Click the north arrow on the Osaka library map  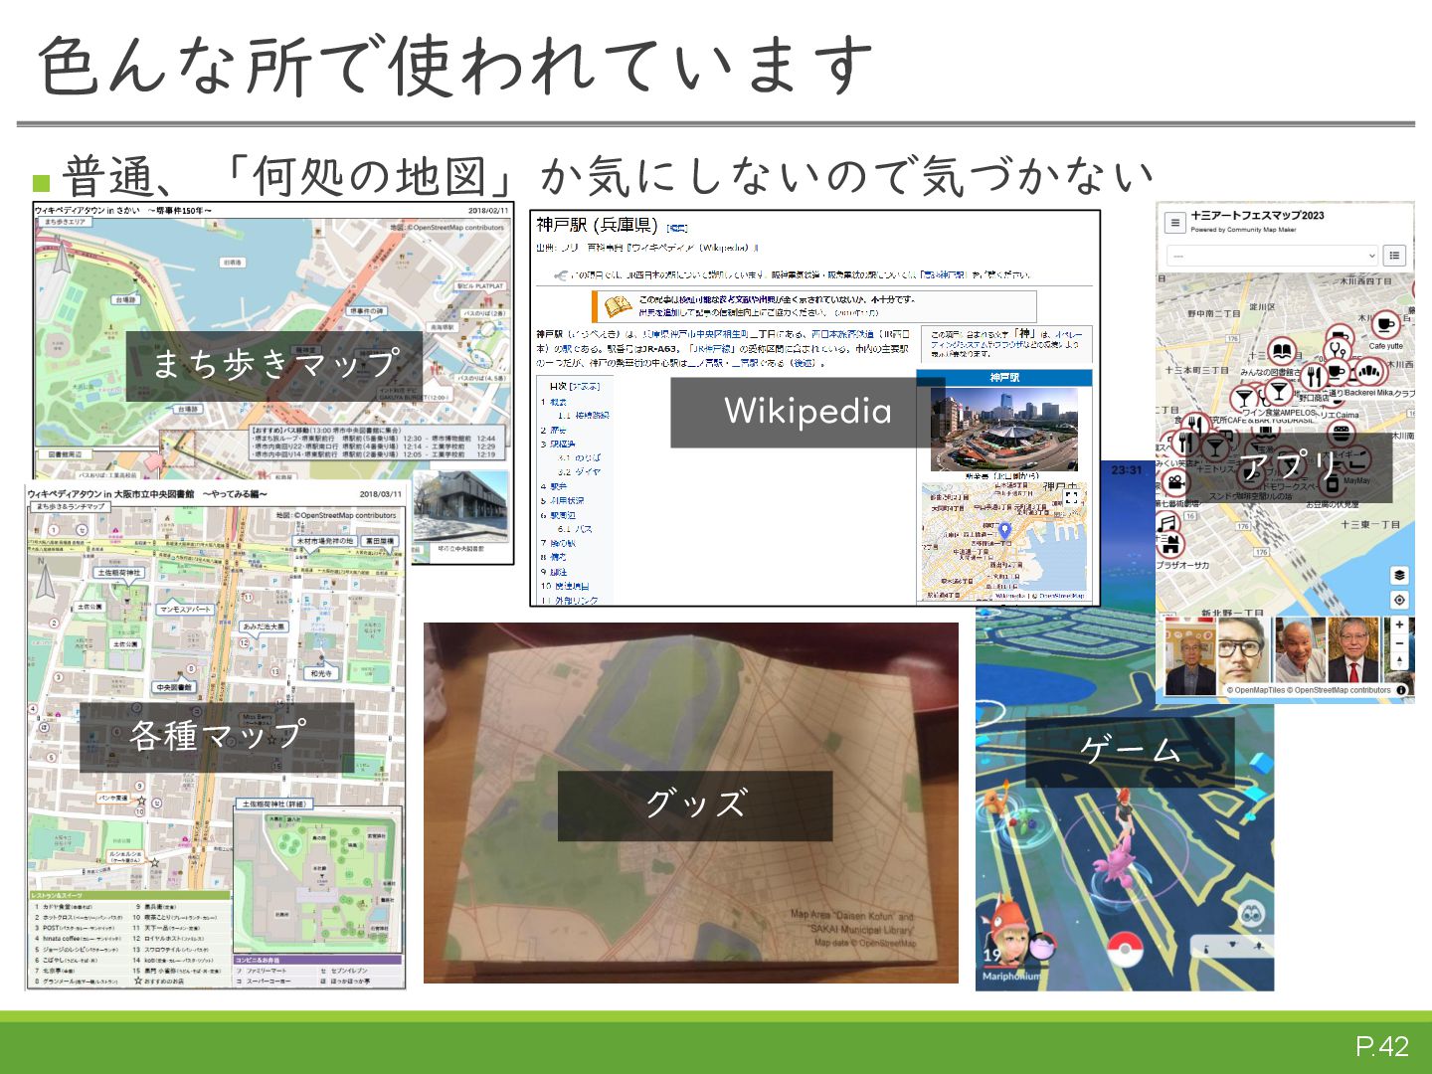(45, 579)
